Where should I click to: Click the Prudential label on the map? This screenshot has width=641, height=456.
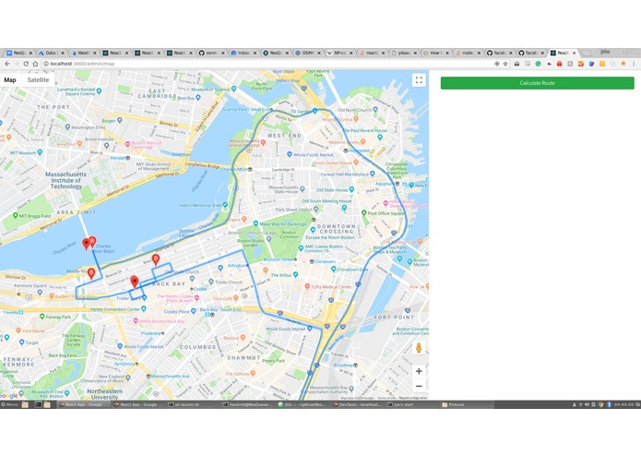pyautogui.click(x=150, y=333)
